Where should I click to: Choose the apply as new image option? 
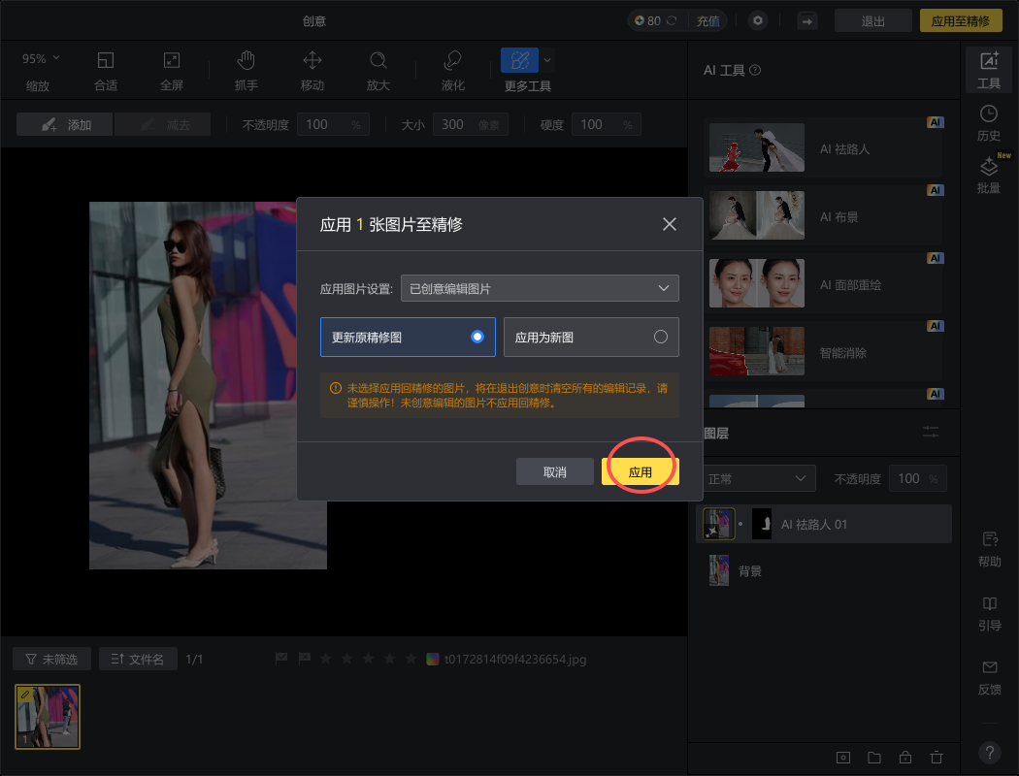(591, 338)
